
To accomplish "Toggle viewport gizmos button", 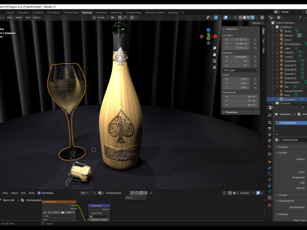I will [x=216, y=17].
